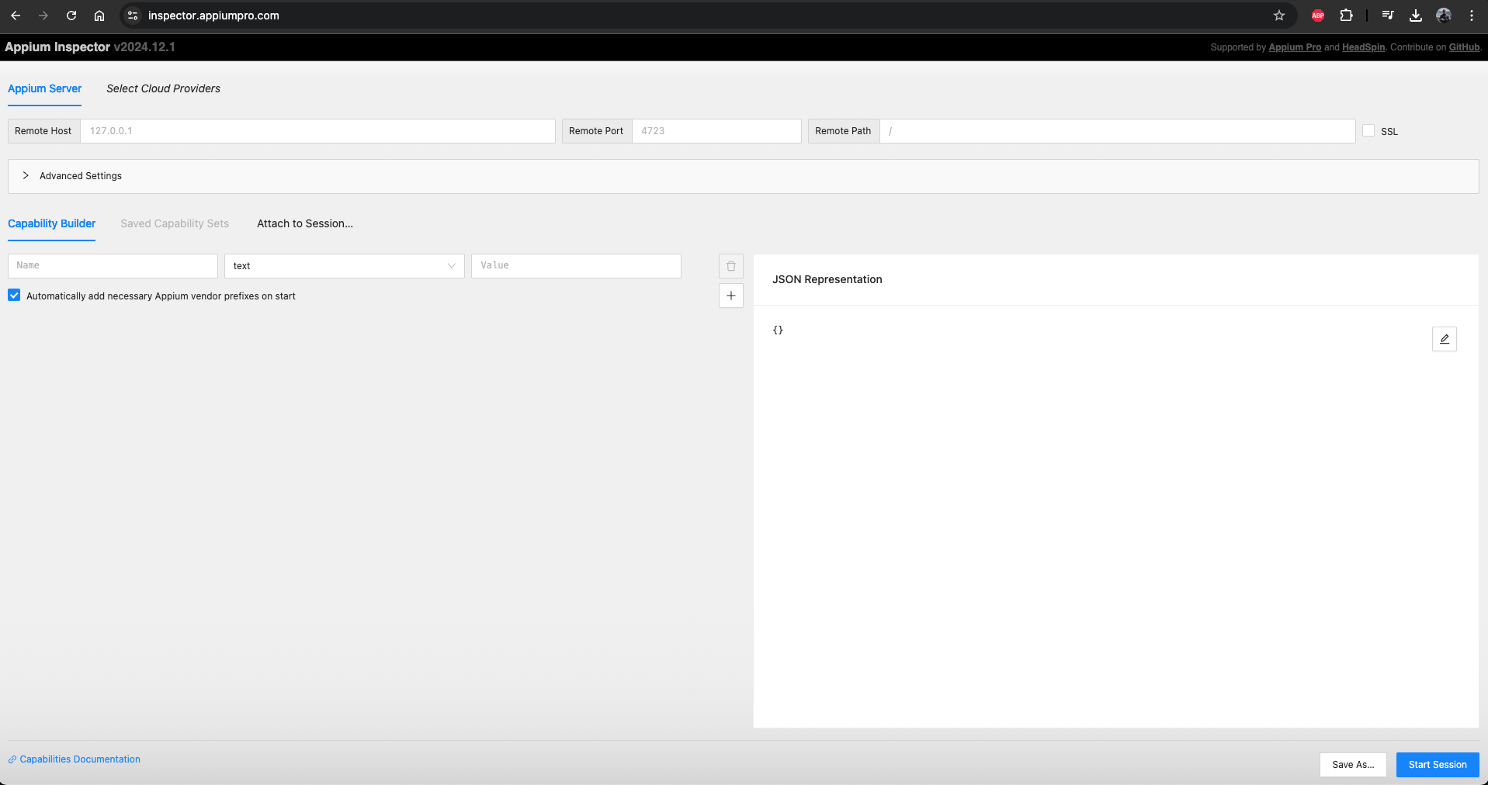The height and width of the screenshot is (785, 1488).
Task: Toggle the vendor prefixes checkbox on start
Action: point(14,295)
